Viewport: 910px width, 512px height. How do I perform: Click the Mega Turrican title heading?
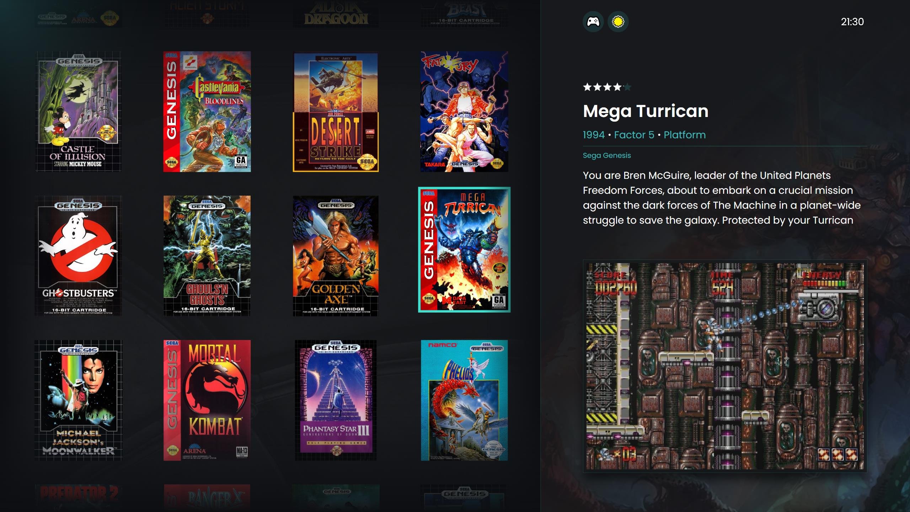(x=646, y=111)
